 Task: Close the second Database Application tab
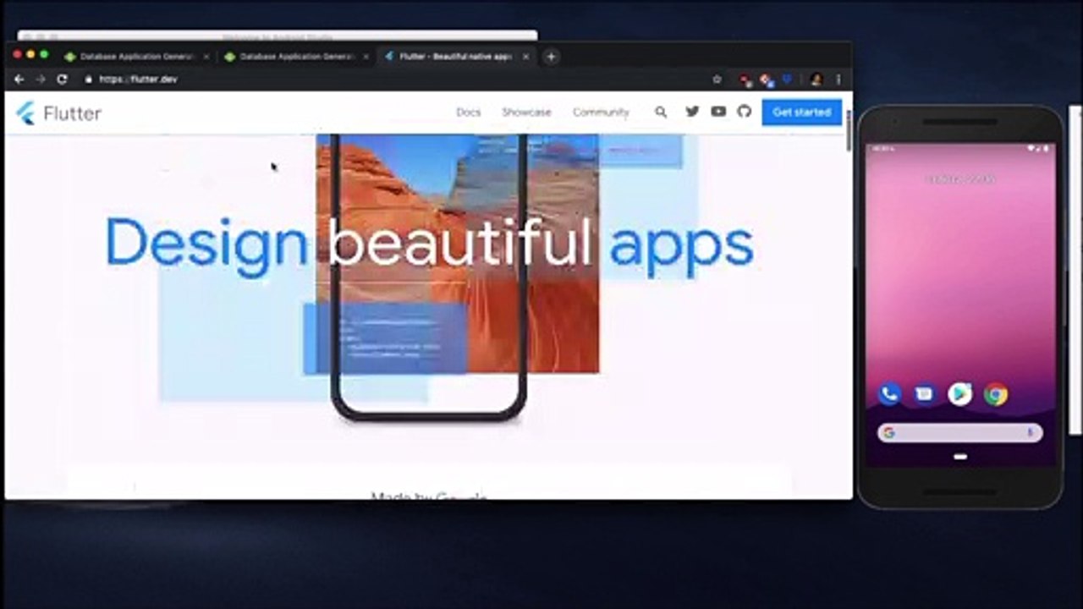tap(366, 57)
